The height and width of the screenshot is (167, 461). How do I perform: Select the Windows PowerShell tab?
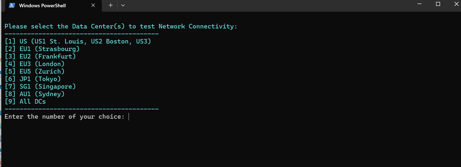(42, 6)
